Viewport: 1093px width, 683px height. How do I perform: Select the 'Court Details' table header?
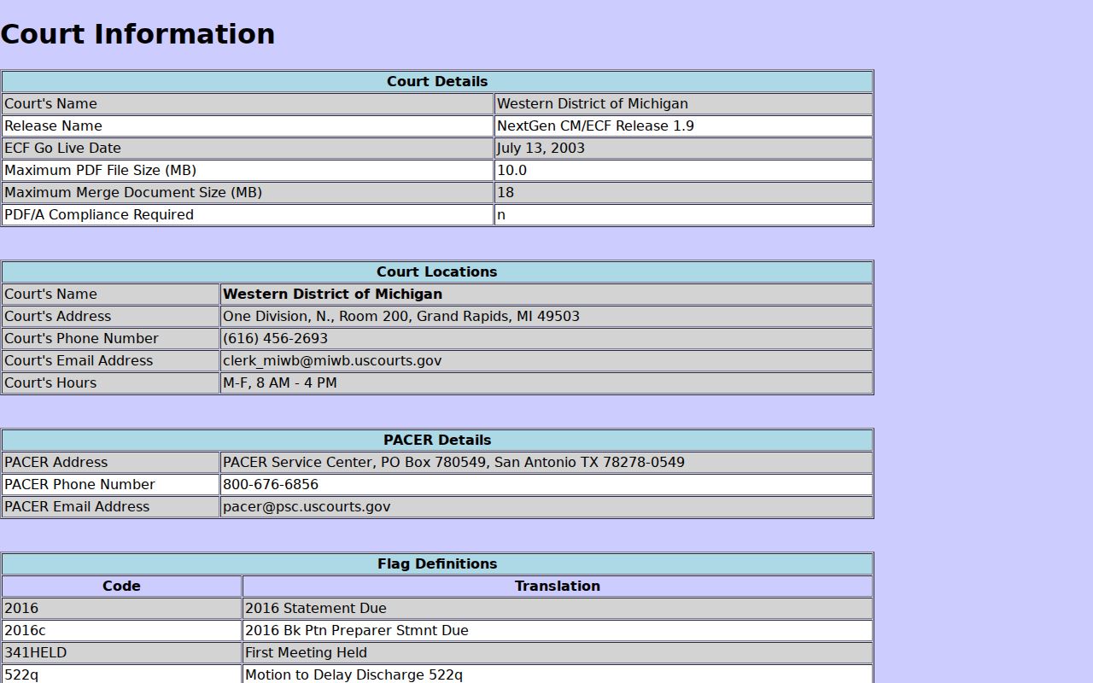pos(437,82)
